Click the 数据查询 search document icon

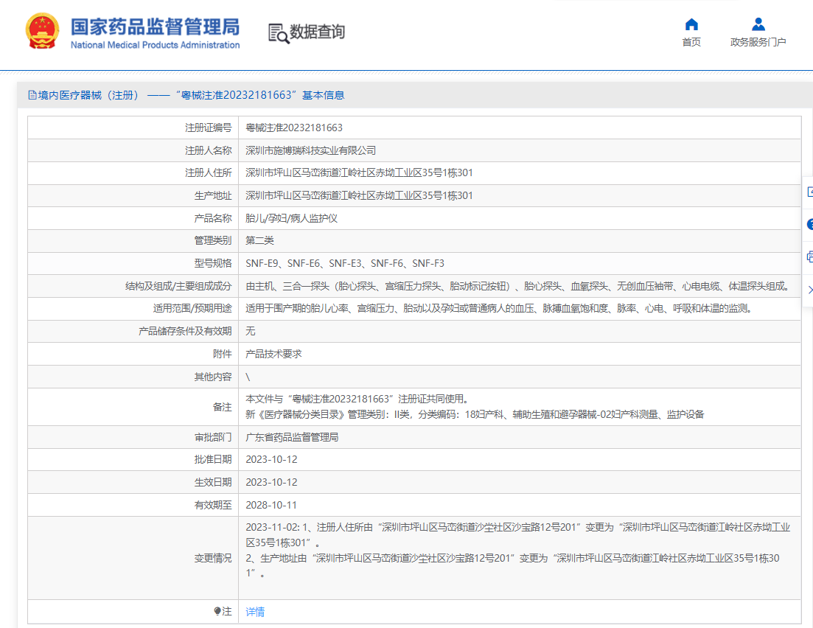pyautogui.click(x=279, y=33)
